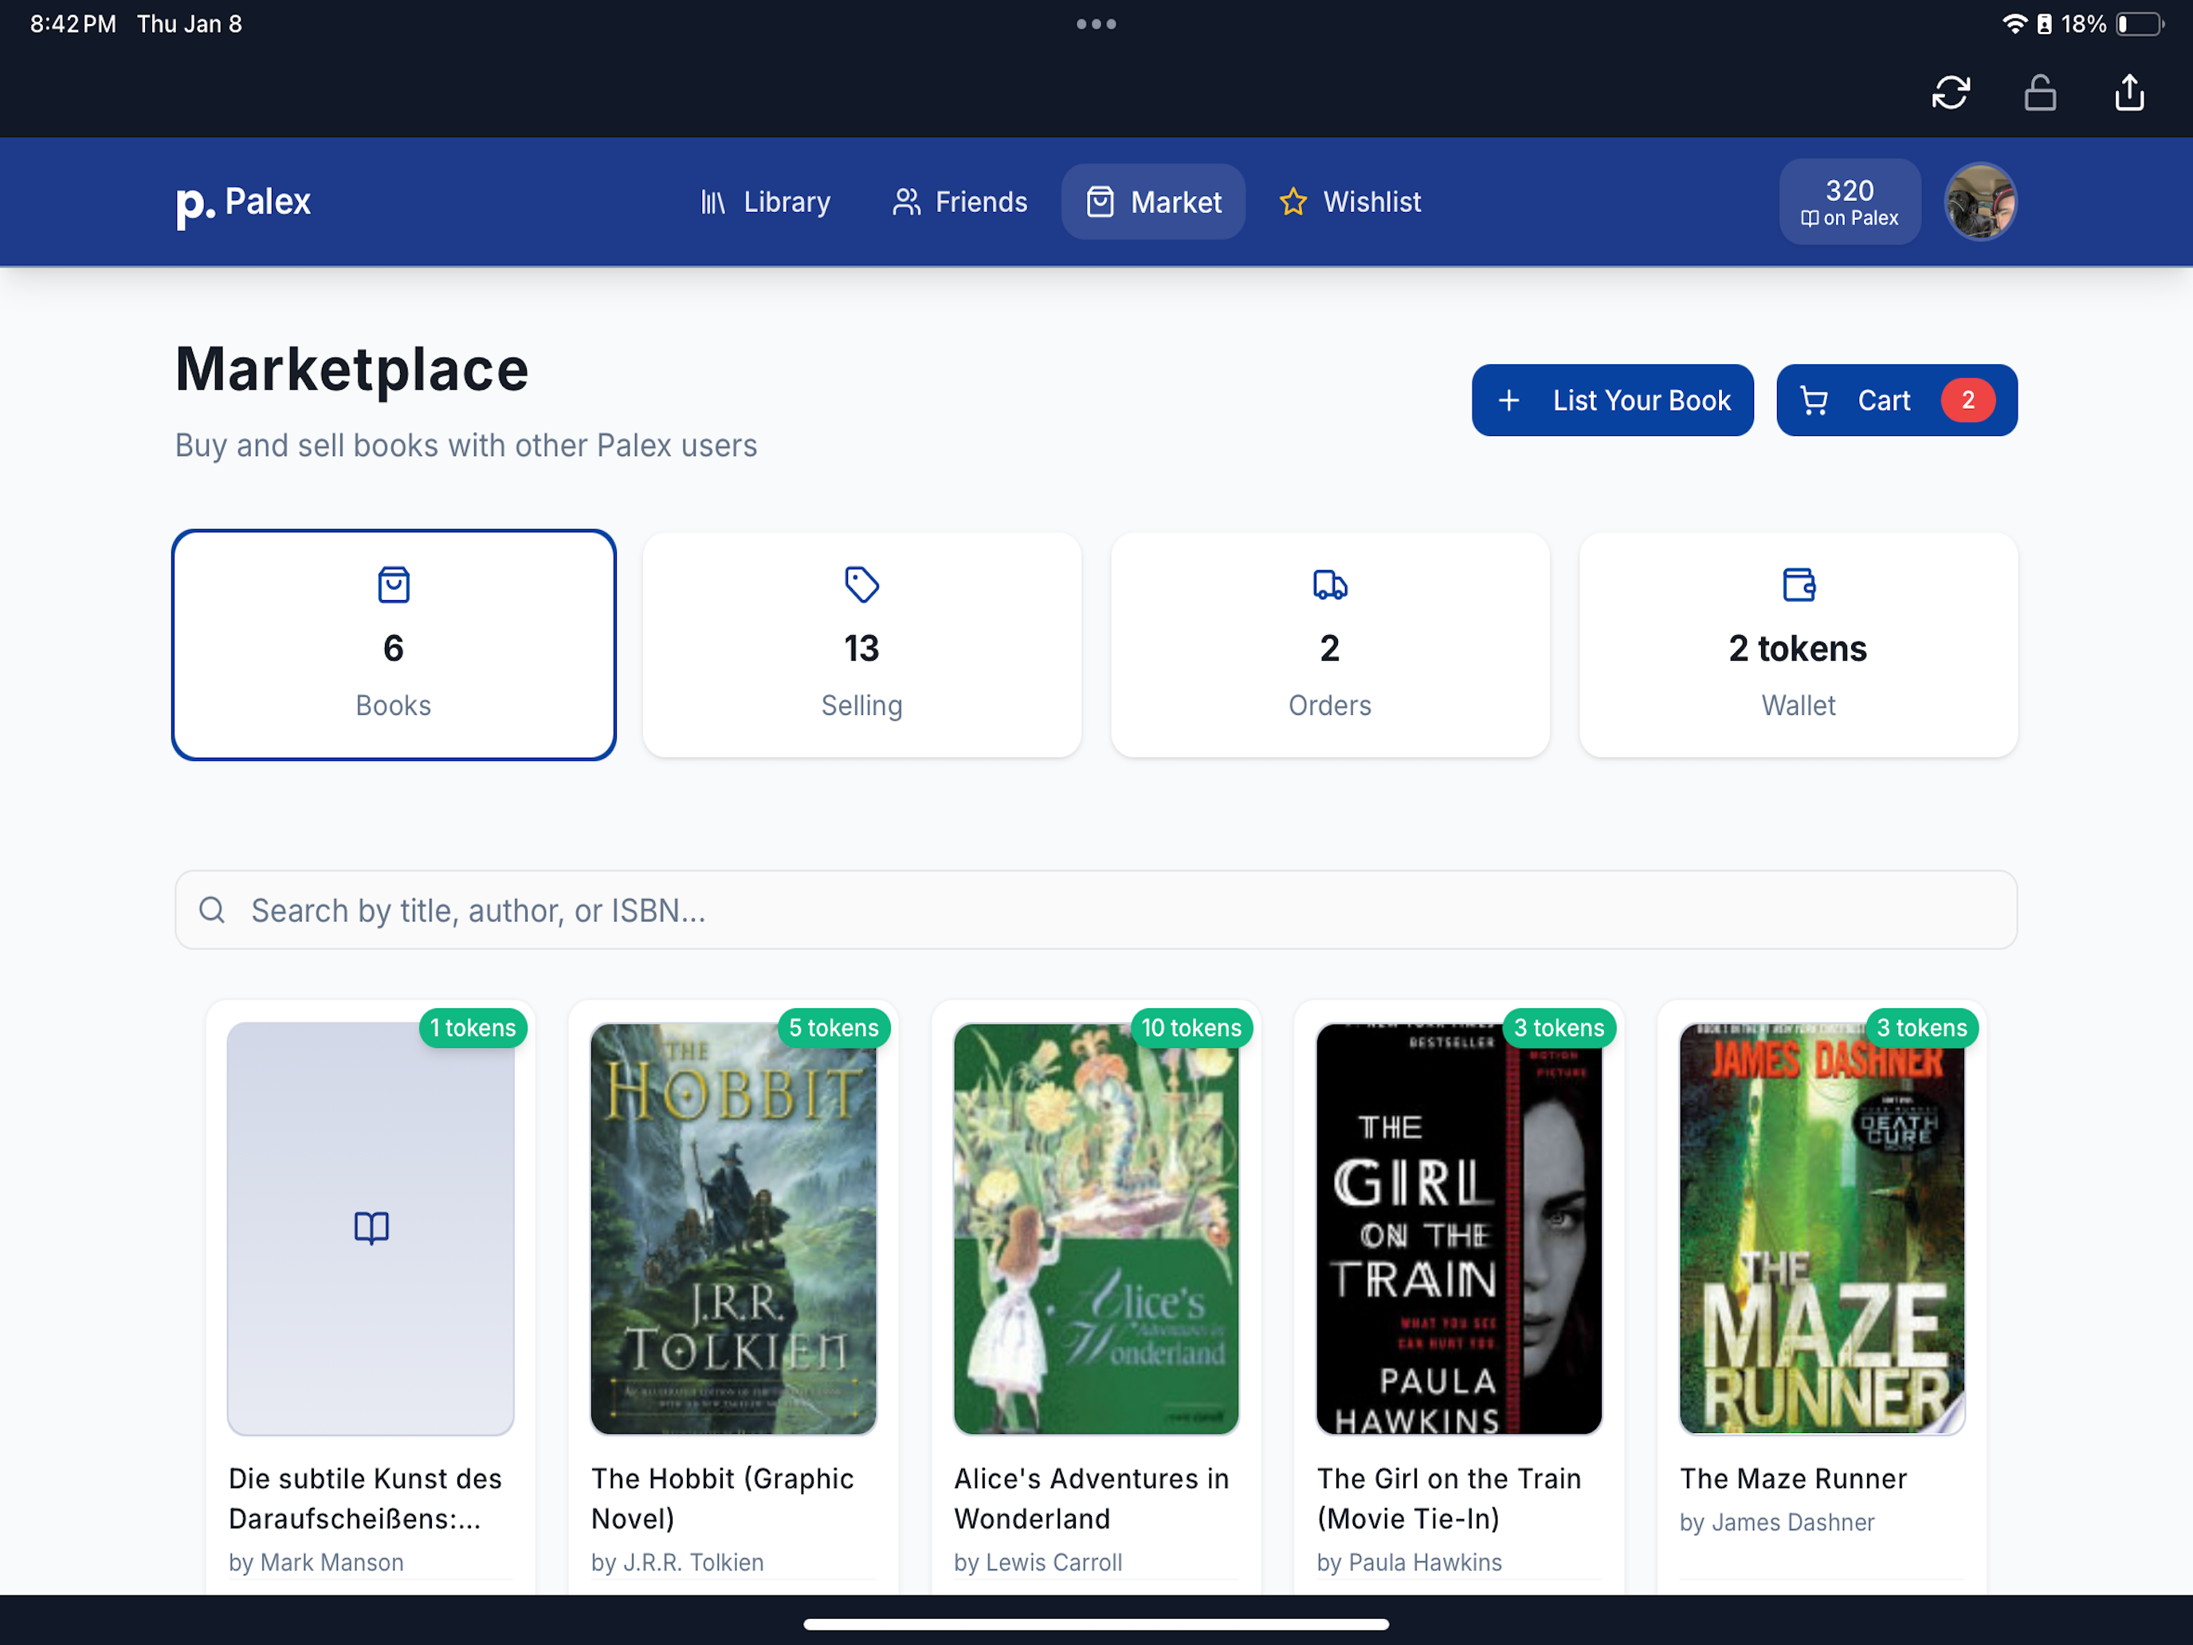Tap the Wishlist star icon
This screenshot has width=2193, height=1645.
point(1293,202)
